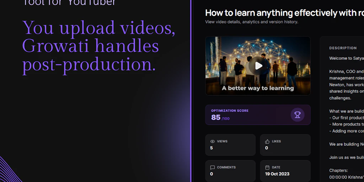This screenshot has height=182, width=364.
Task: Click the Views count '5'
Action: click(211, 148)
